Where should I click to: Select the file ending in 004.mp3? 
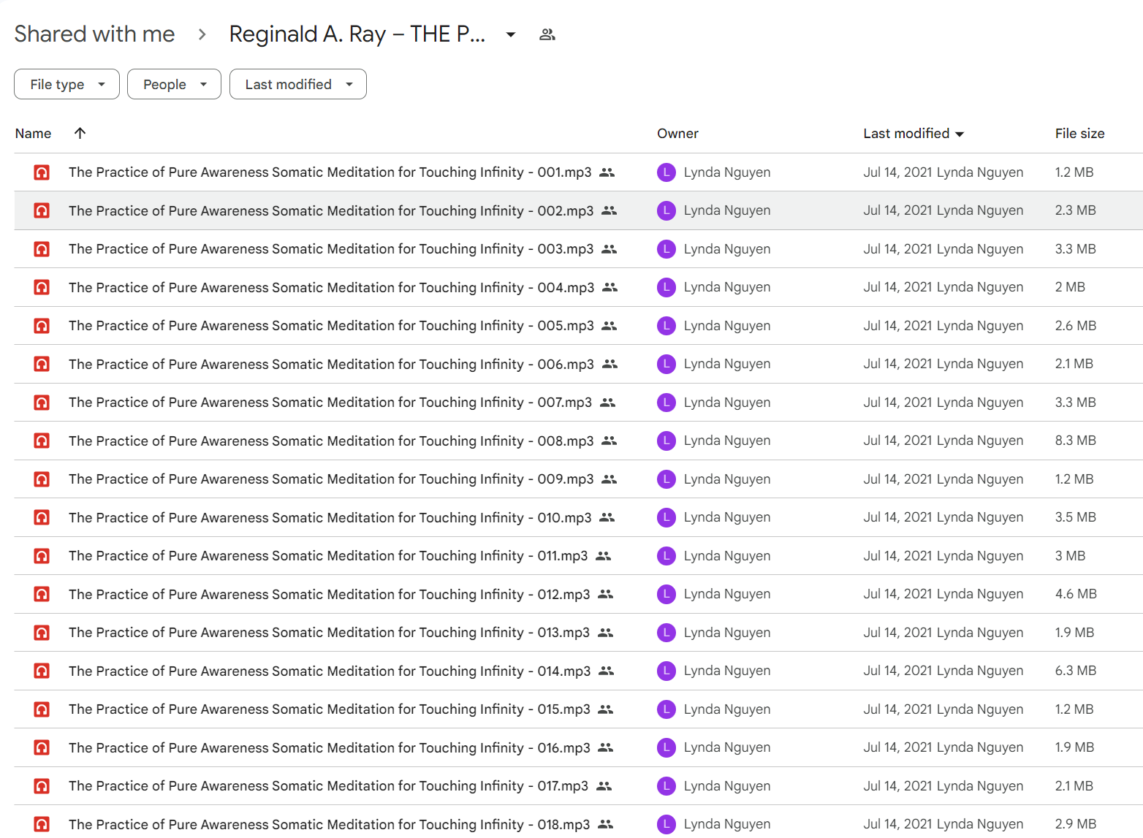[578, 287]
